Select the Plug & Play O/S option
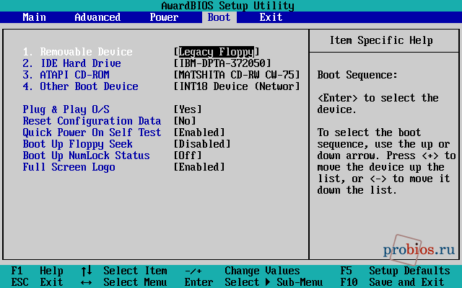This screenshot has height=288, width=462. click(66, 109)
